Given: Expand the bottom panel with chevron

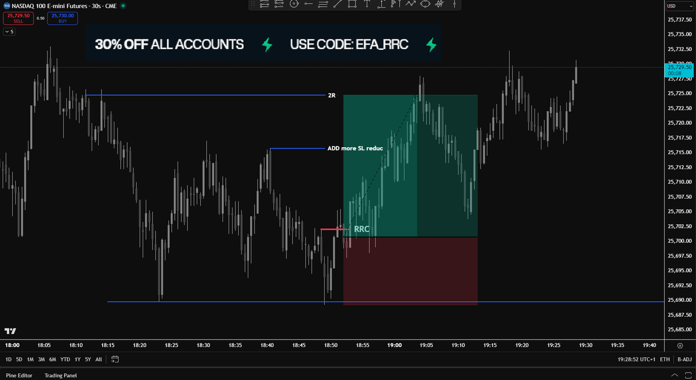Looking at the screenshot, I should point(675,375).
